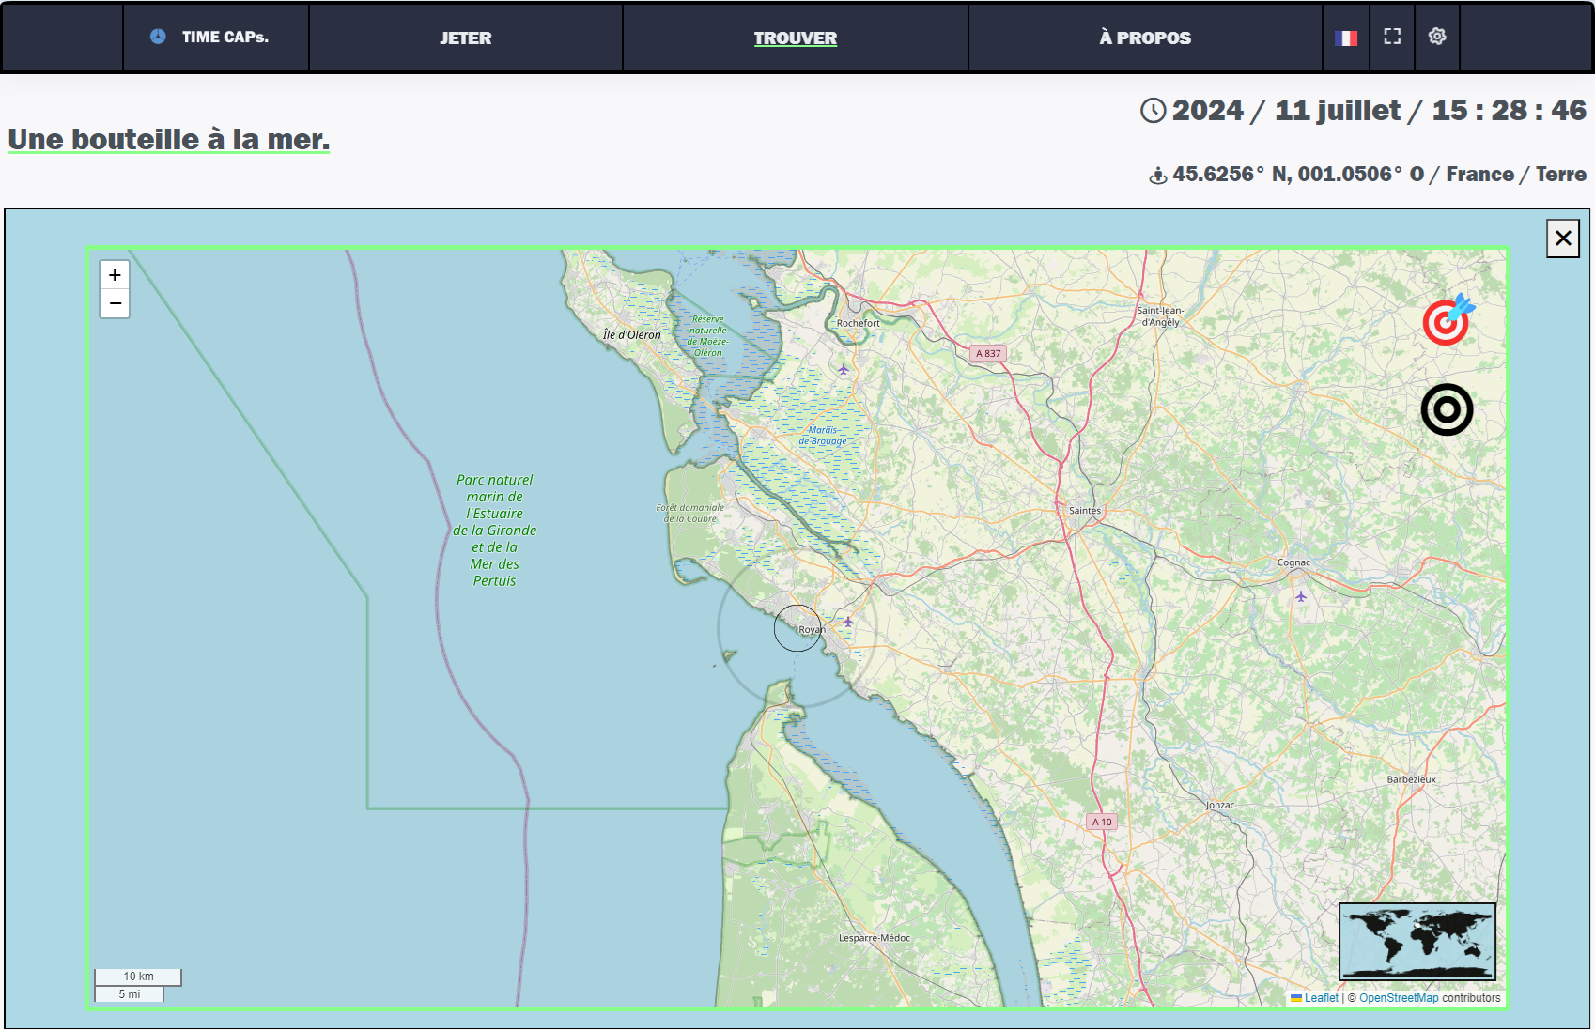
Task: Click the Royan circle marker on map
Action: 797,628
